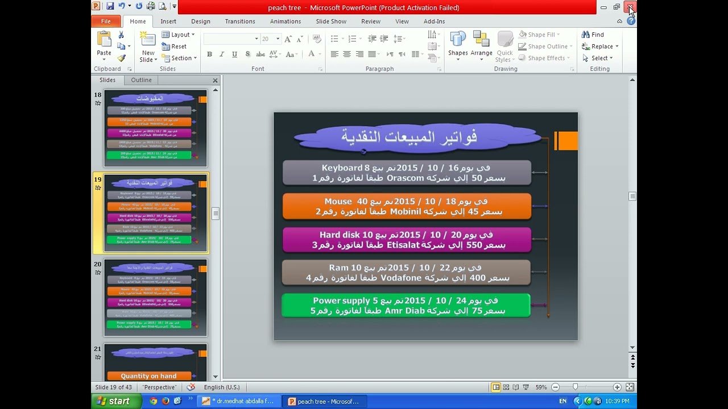Click the Copy icon in Clipboard group
This screenshot has height=409, width=728.
pyautogui.click(x=121, y=47)
